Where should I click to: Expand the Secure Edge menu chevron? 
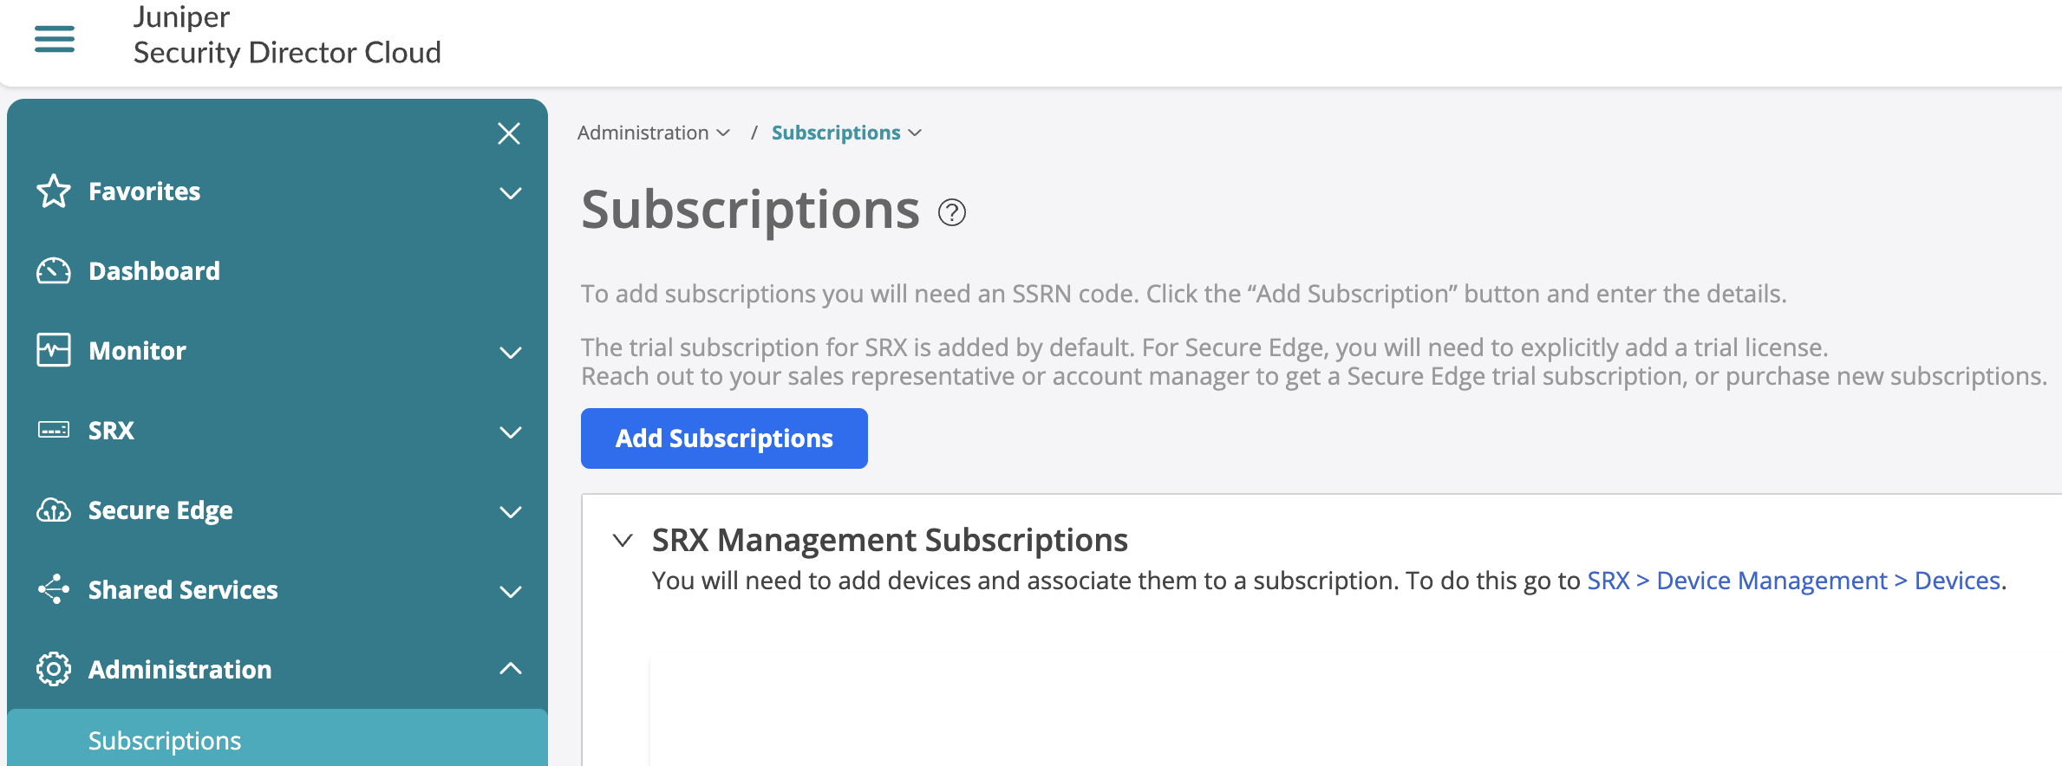point(511,512)
